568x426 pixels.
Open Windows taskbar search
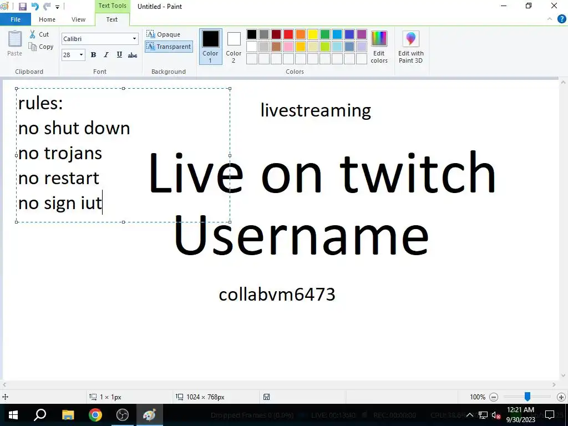coord(40,415)
